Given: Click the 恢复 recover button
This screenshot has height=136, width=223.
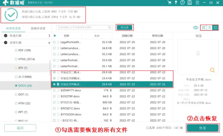Looking at the screenshot, I should [x=202, y=128].
